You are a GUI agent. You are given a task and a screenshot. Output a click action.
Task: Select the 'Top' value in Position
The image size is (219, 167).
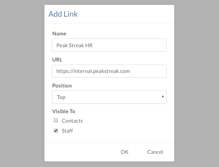[61, 97]
